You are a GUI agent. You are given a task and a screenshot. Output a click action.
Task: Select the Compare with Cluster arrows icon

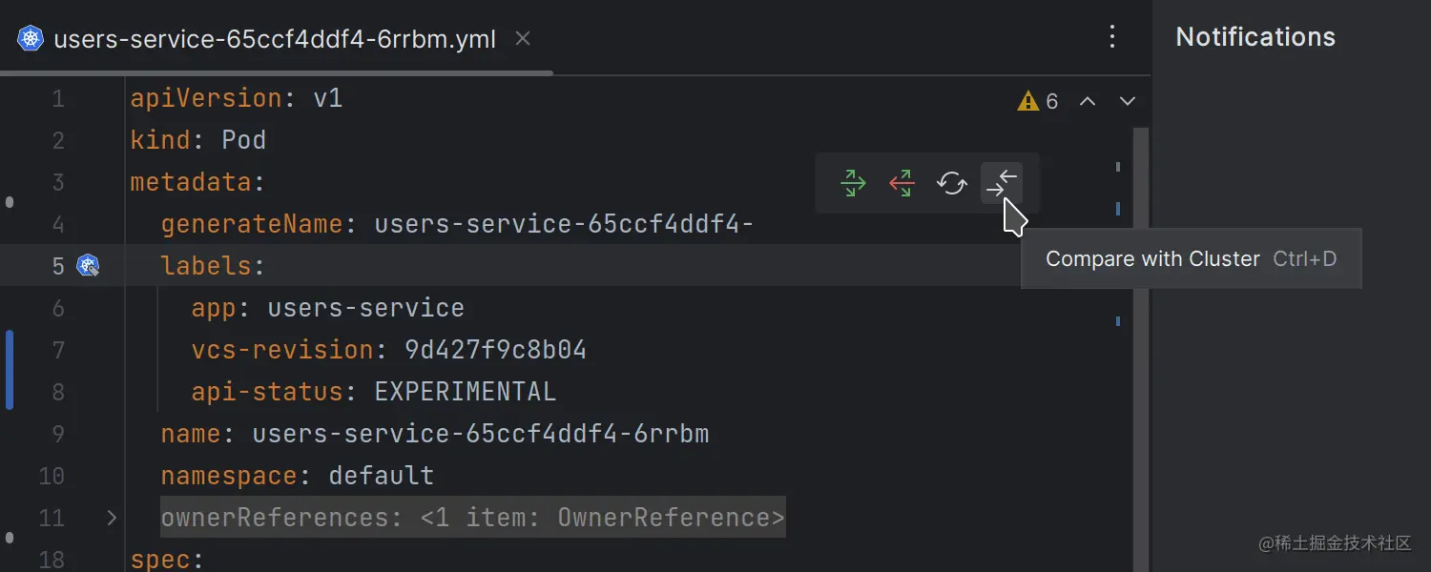point(1002,183)
